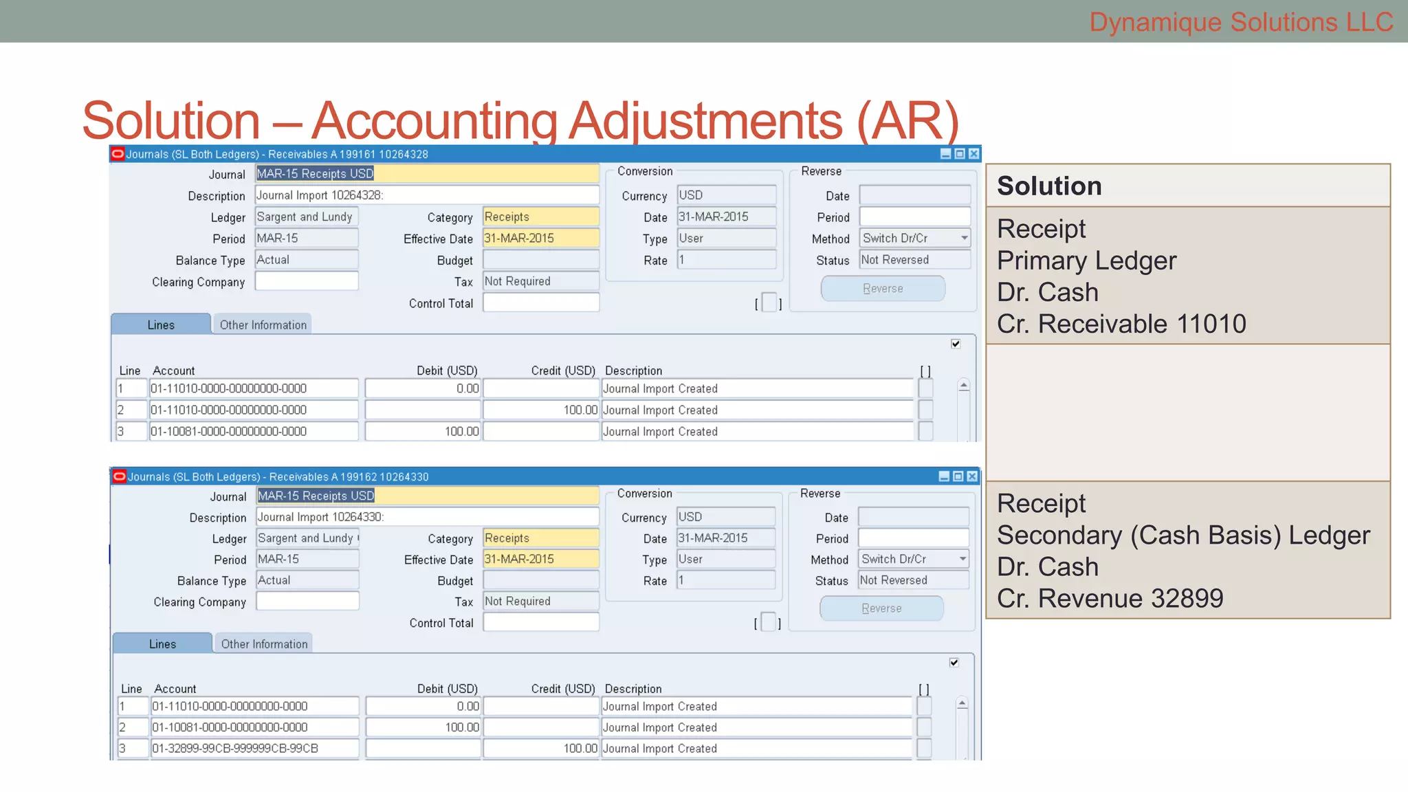Maximize the top Journals window
Screen dimensions: 1408x792
960,154
